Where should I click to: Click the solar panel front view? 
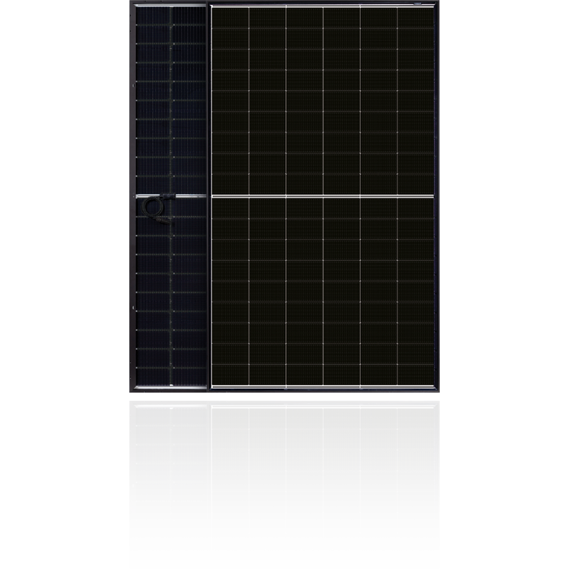pyautogui.click(x=323, y=196)
